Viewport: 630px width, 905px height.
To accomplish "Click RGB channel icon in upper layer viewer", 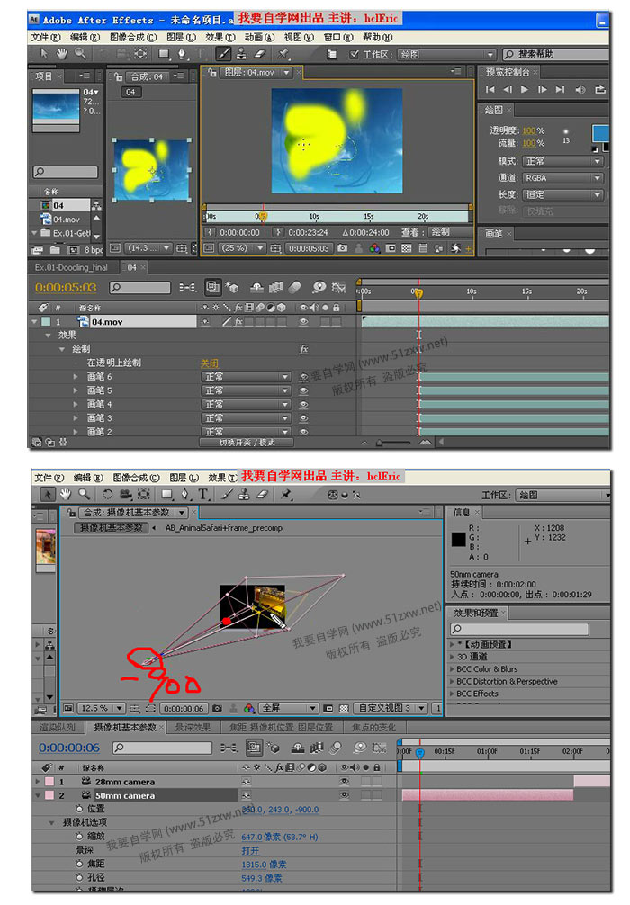I will coord(374,248).
